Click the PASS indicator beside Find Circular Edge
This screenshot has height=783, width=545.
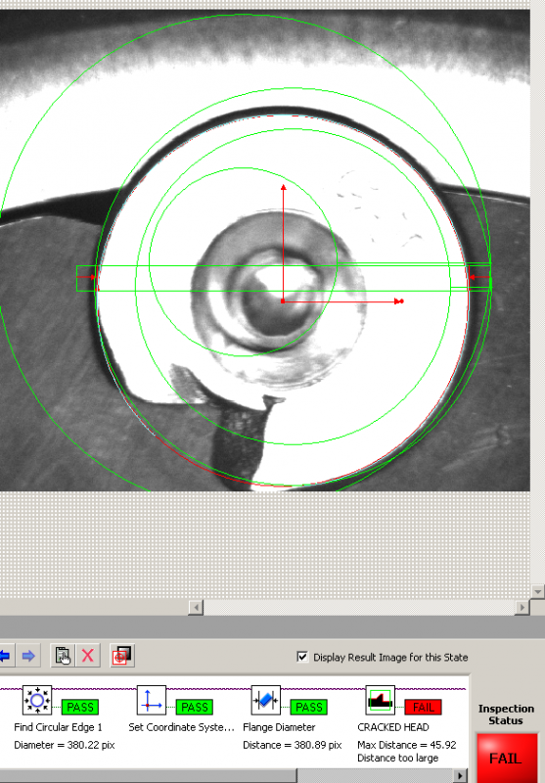click(80, 707)
